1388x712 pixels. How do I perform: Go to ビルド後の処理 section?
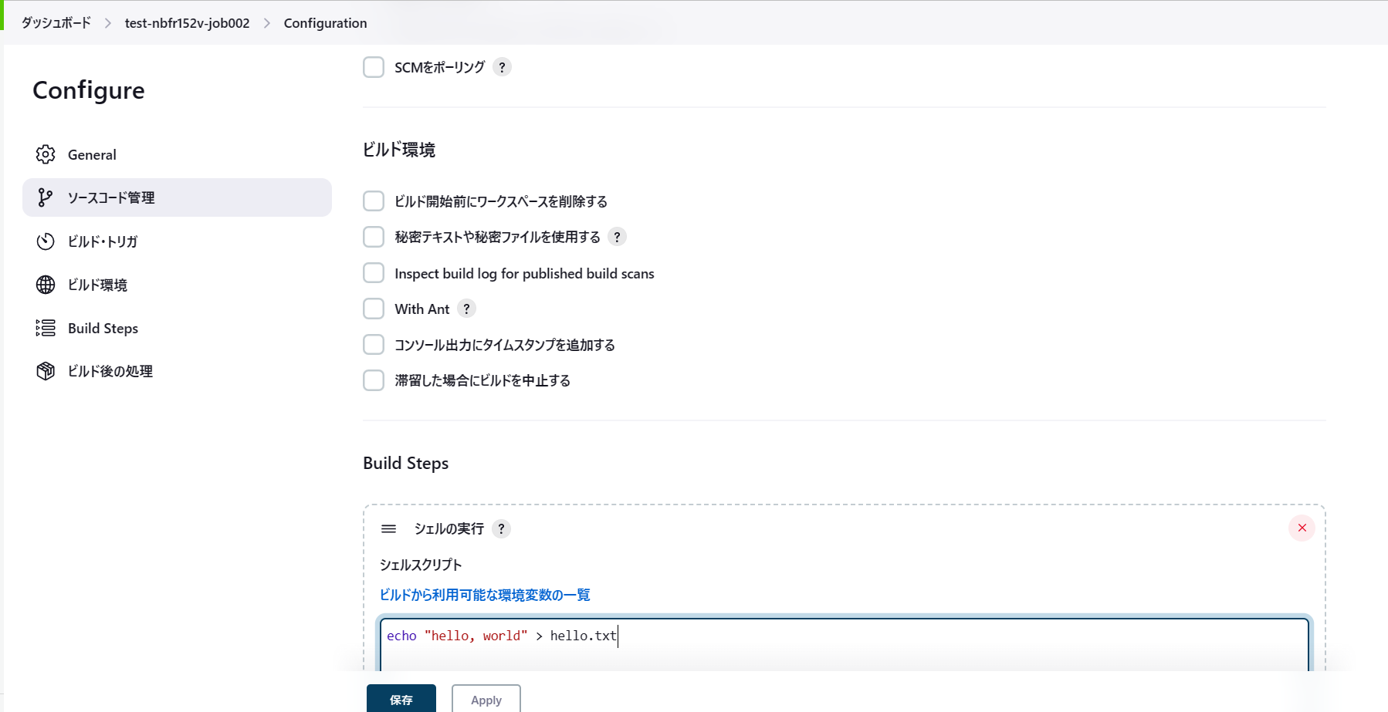coord(177,371)
